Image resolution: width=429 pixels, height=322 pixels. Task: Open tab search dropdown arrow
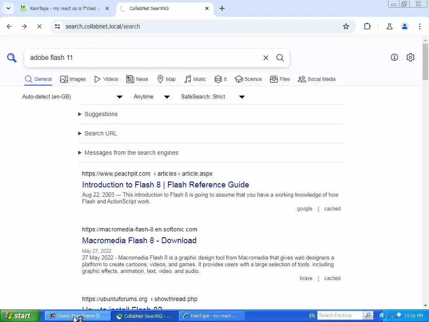8,8
